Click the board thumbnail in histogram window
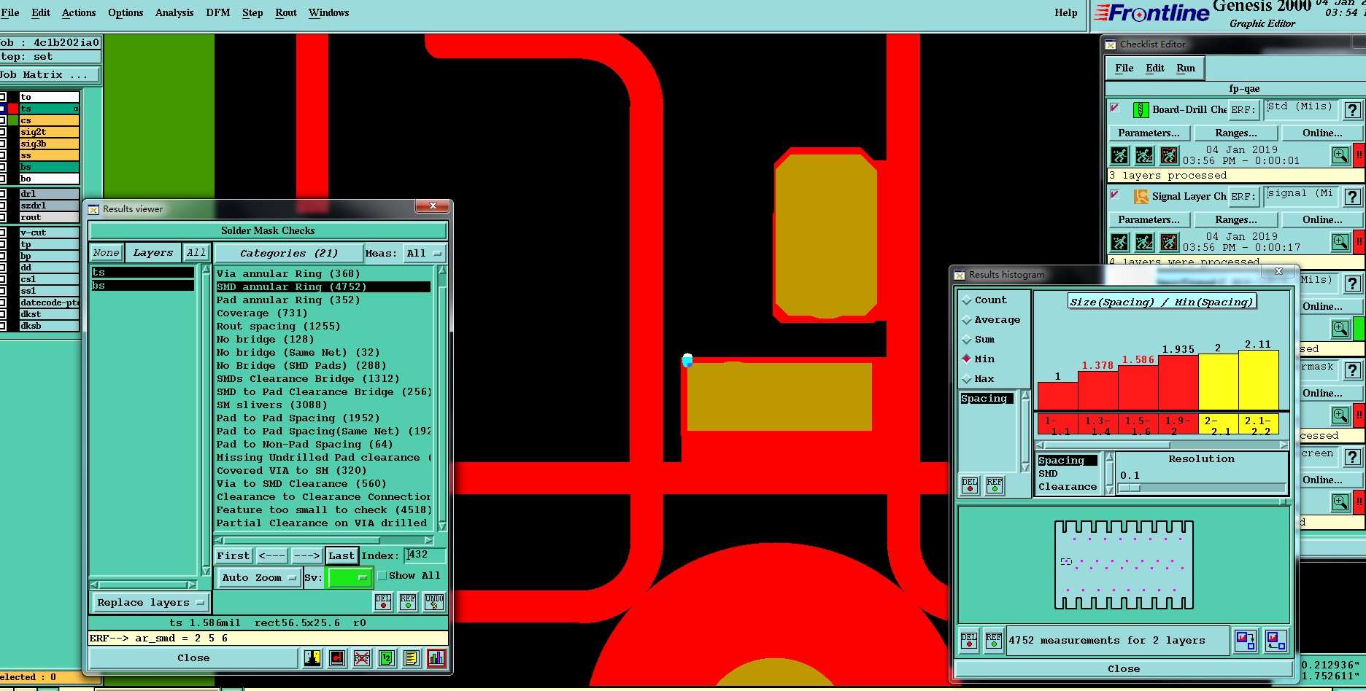The width and height of the screenshot is (1366, 691). click(1124, 565)
